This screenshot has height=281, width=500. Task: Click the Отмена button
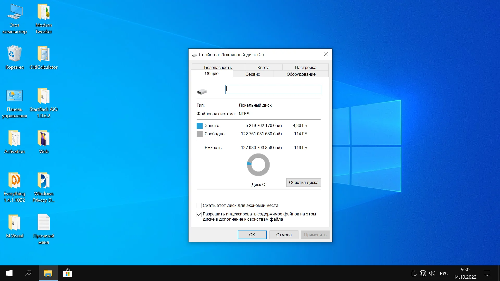point(284,235)
